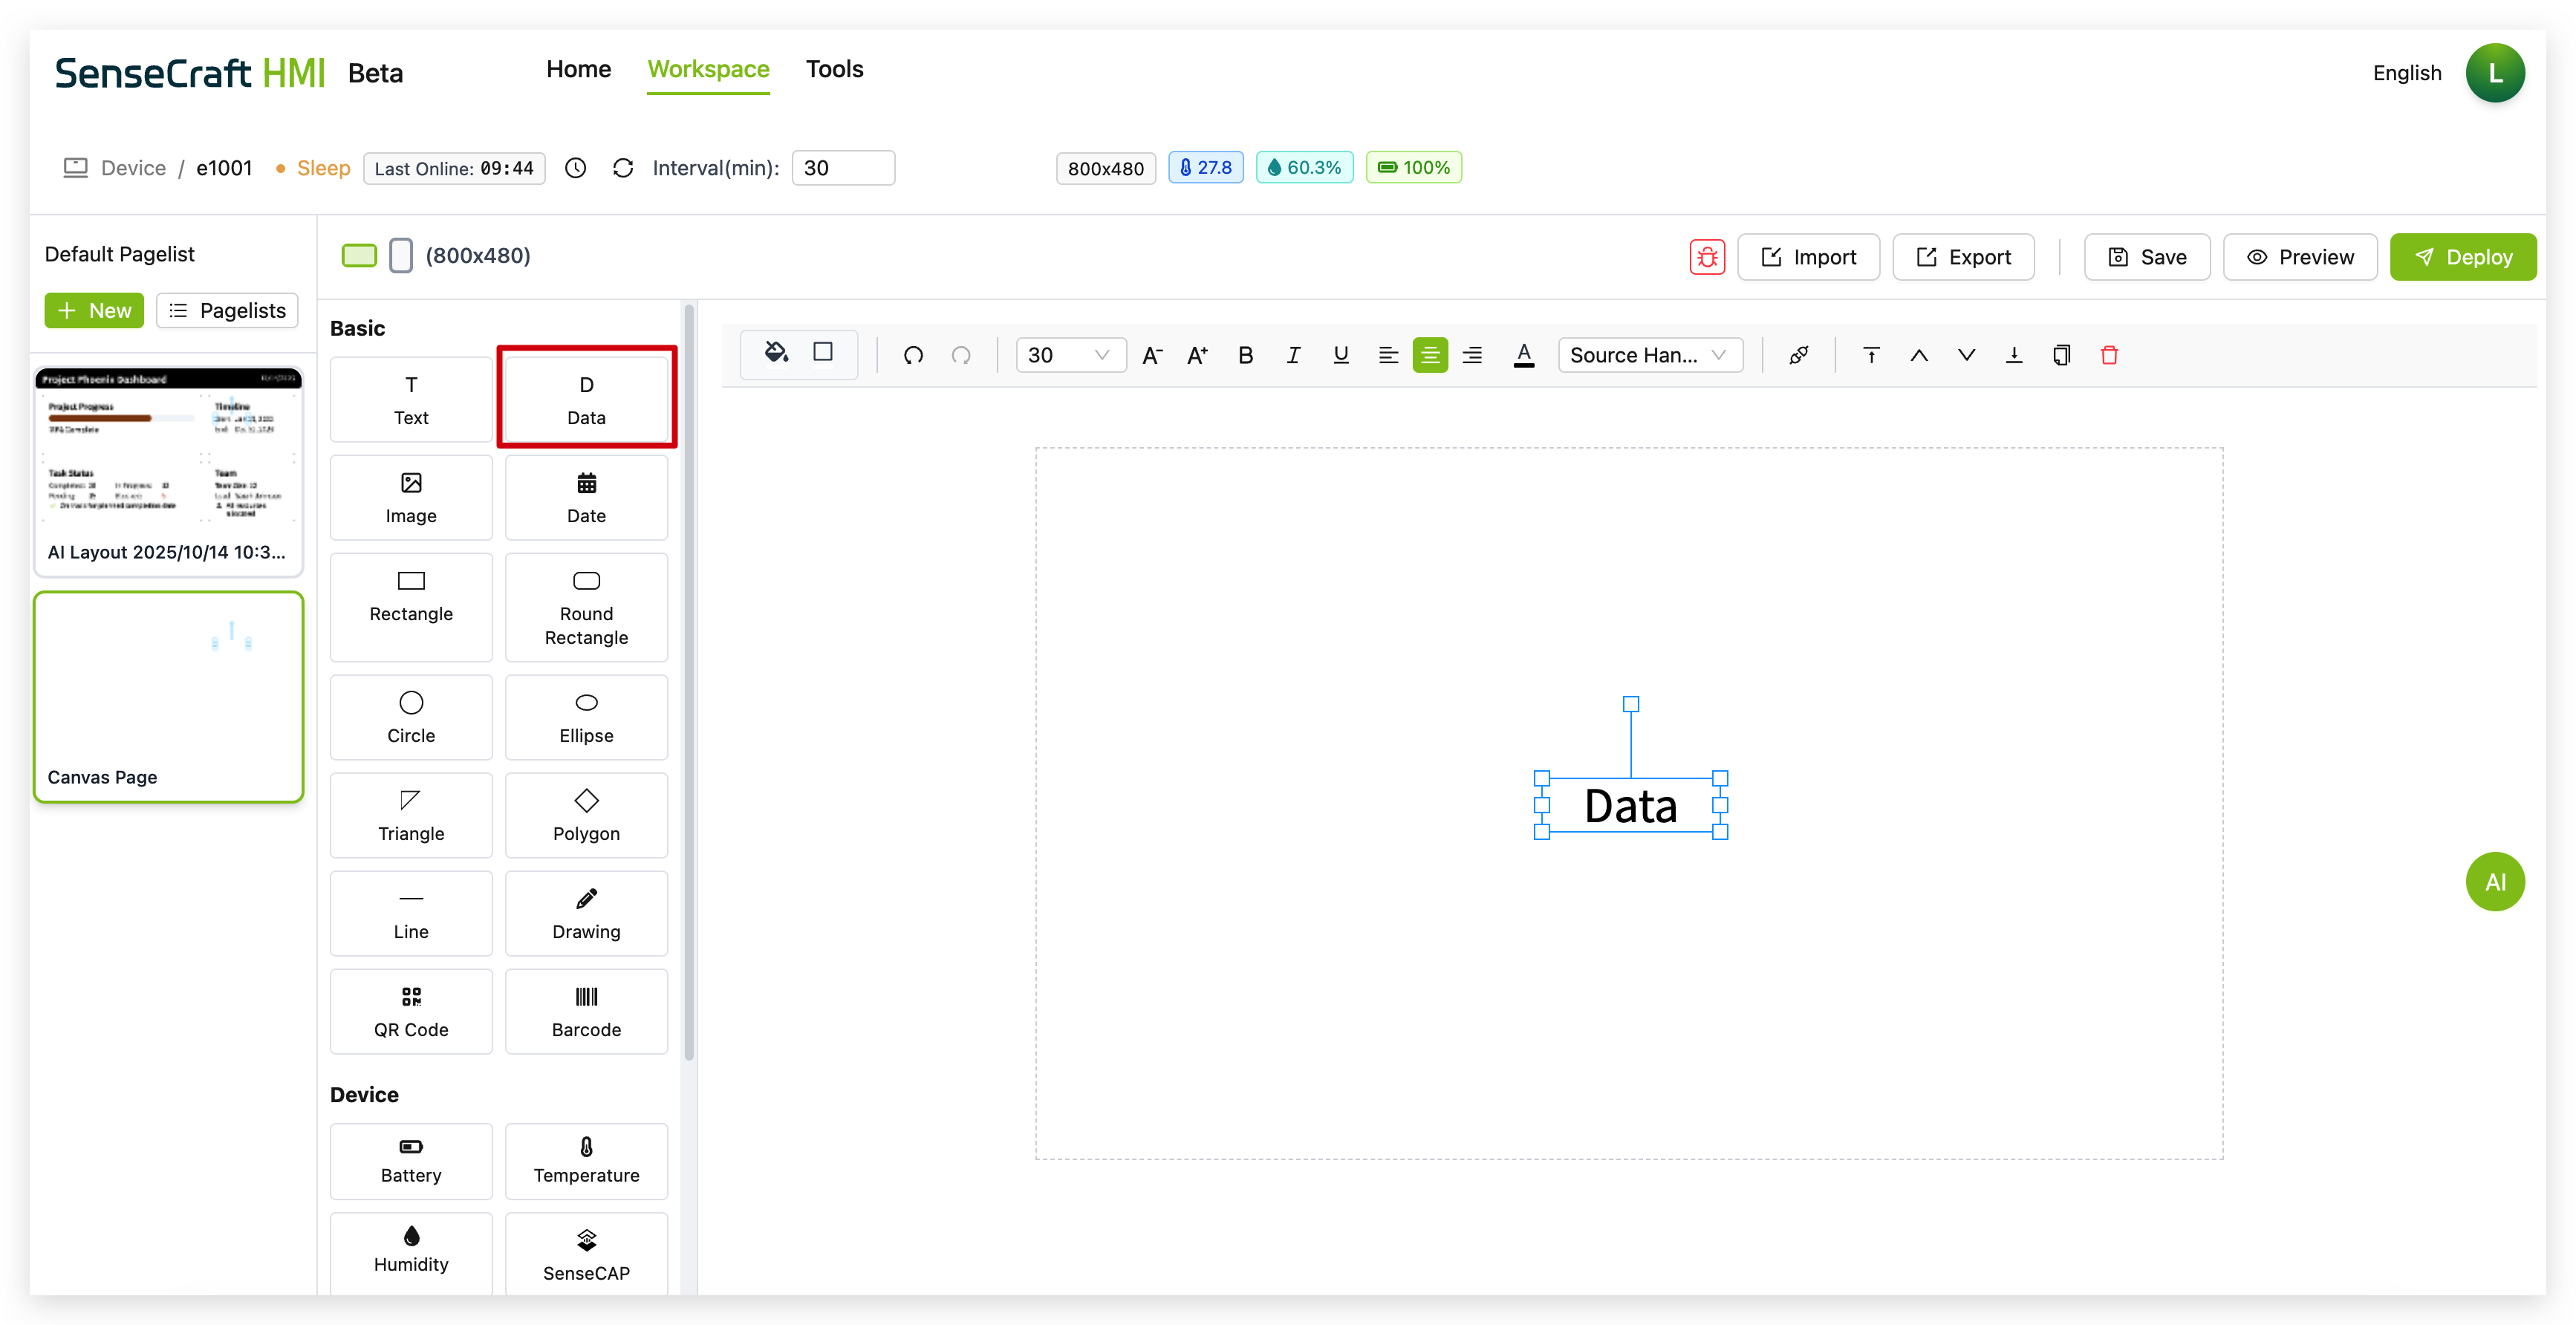2576x1325 pixels.
Task: Open the font color picker
Action: [1523, 355]
